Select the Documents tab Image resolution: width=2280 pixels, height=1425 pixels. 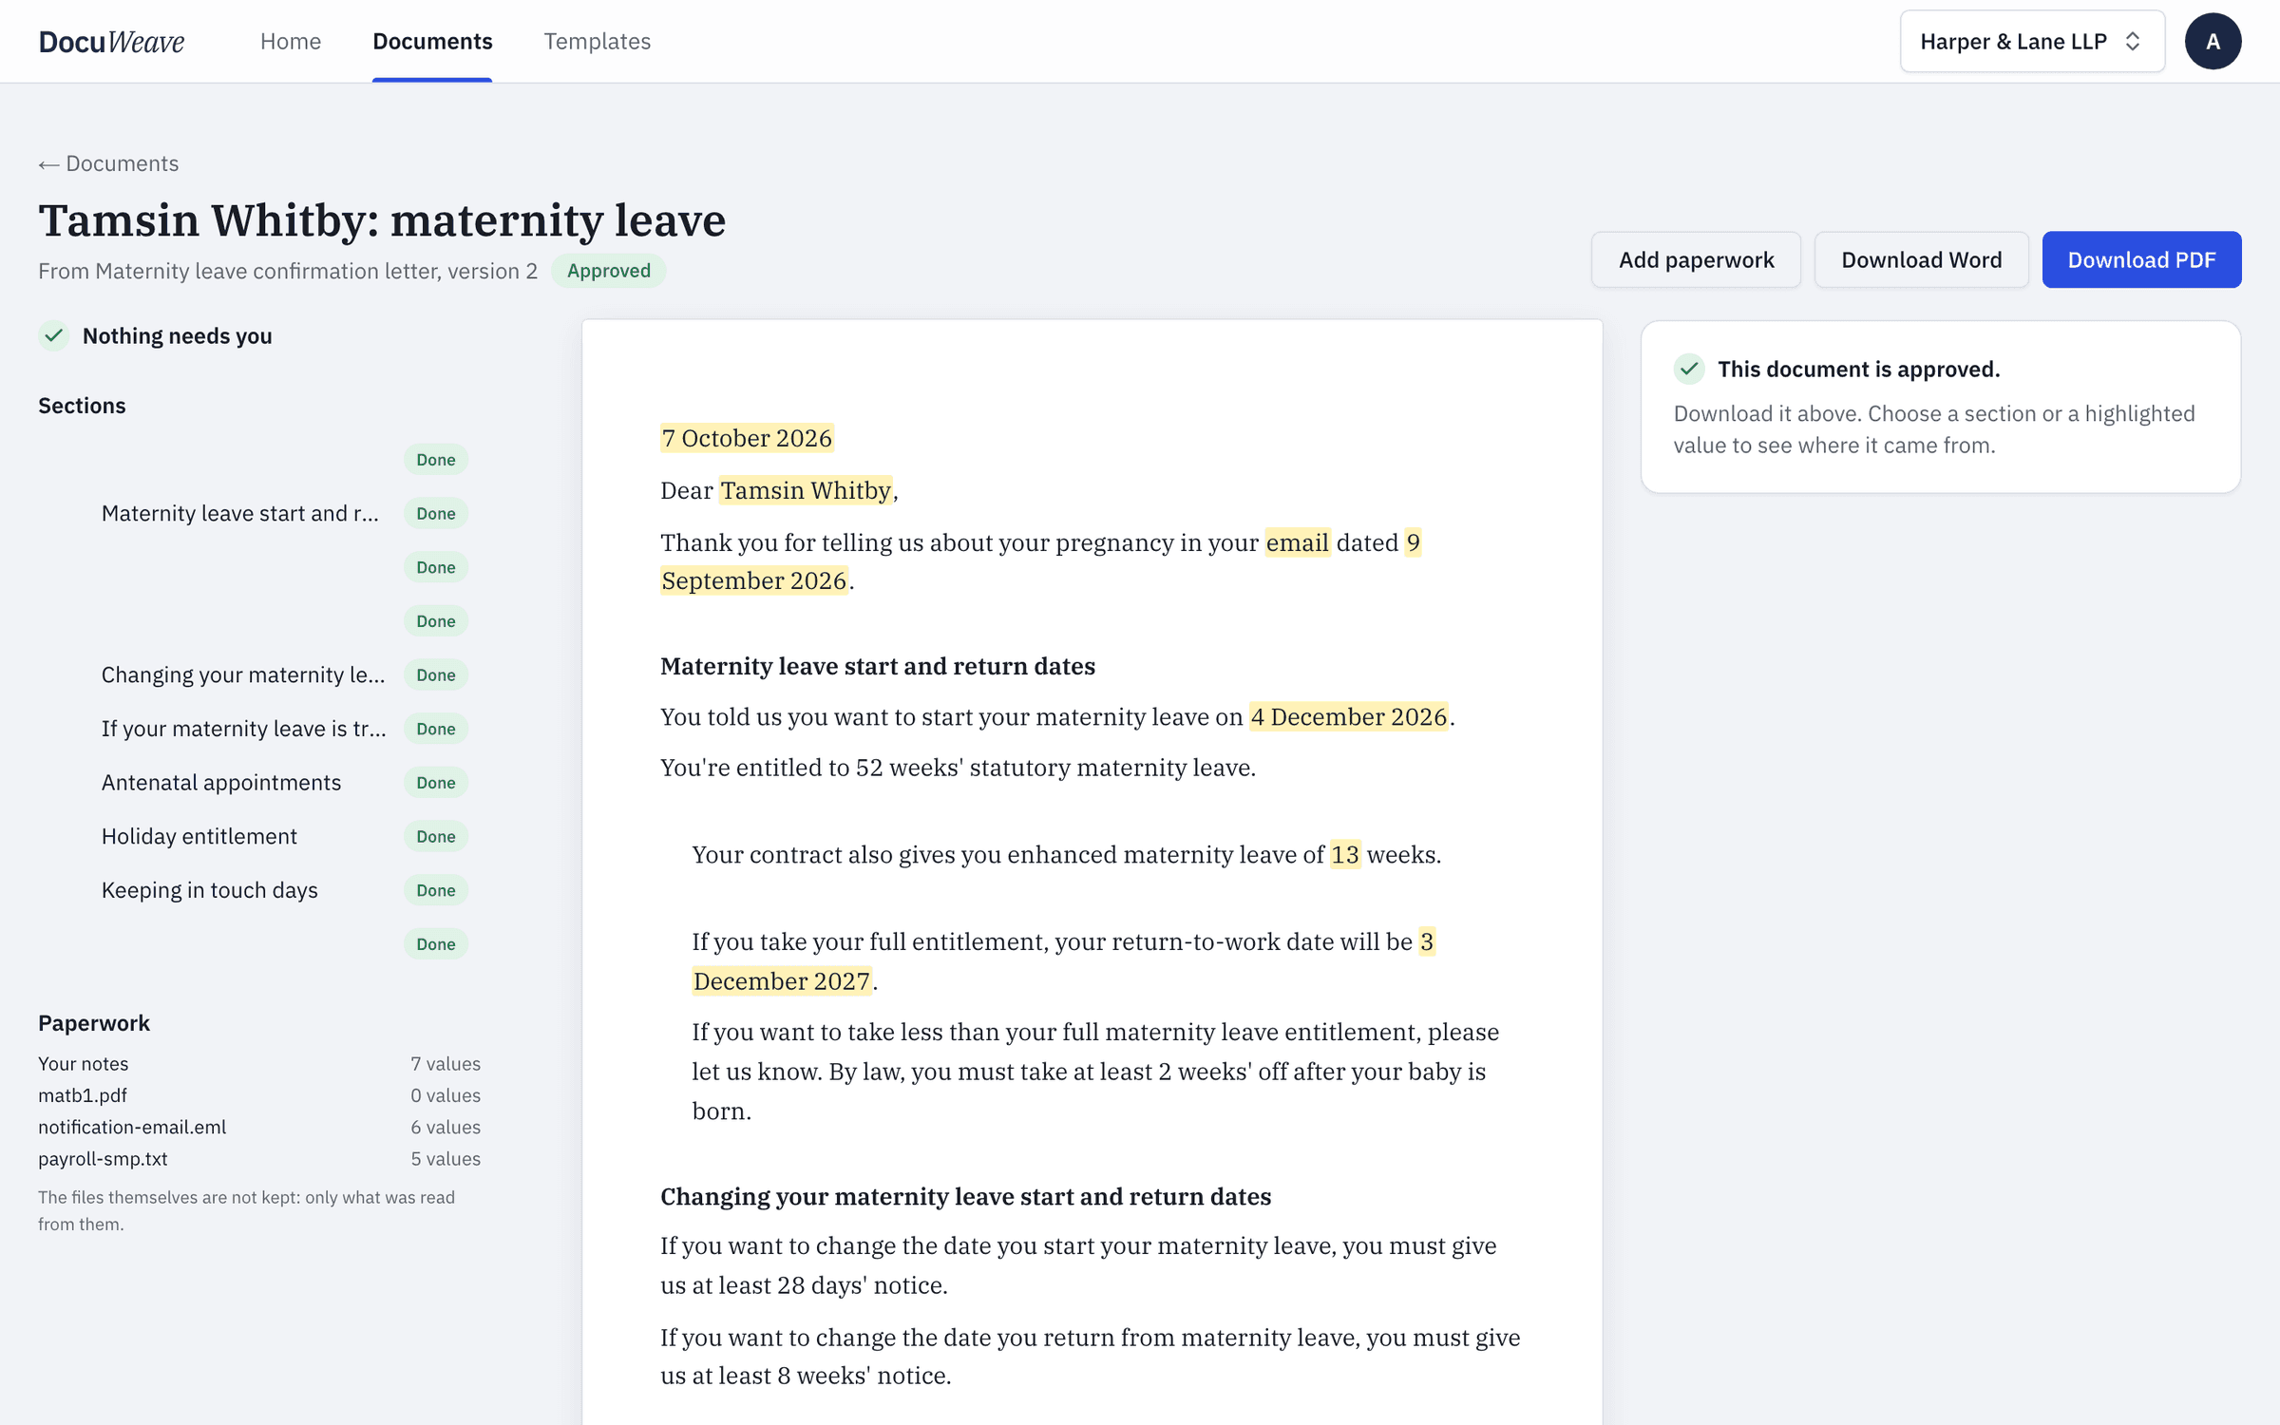click(x=432, y=41)
